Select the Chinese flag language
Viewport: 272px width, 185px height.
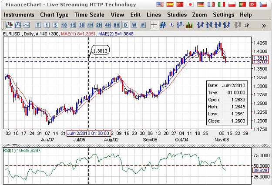180,4
